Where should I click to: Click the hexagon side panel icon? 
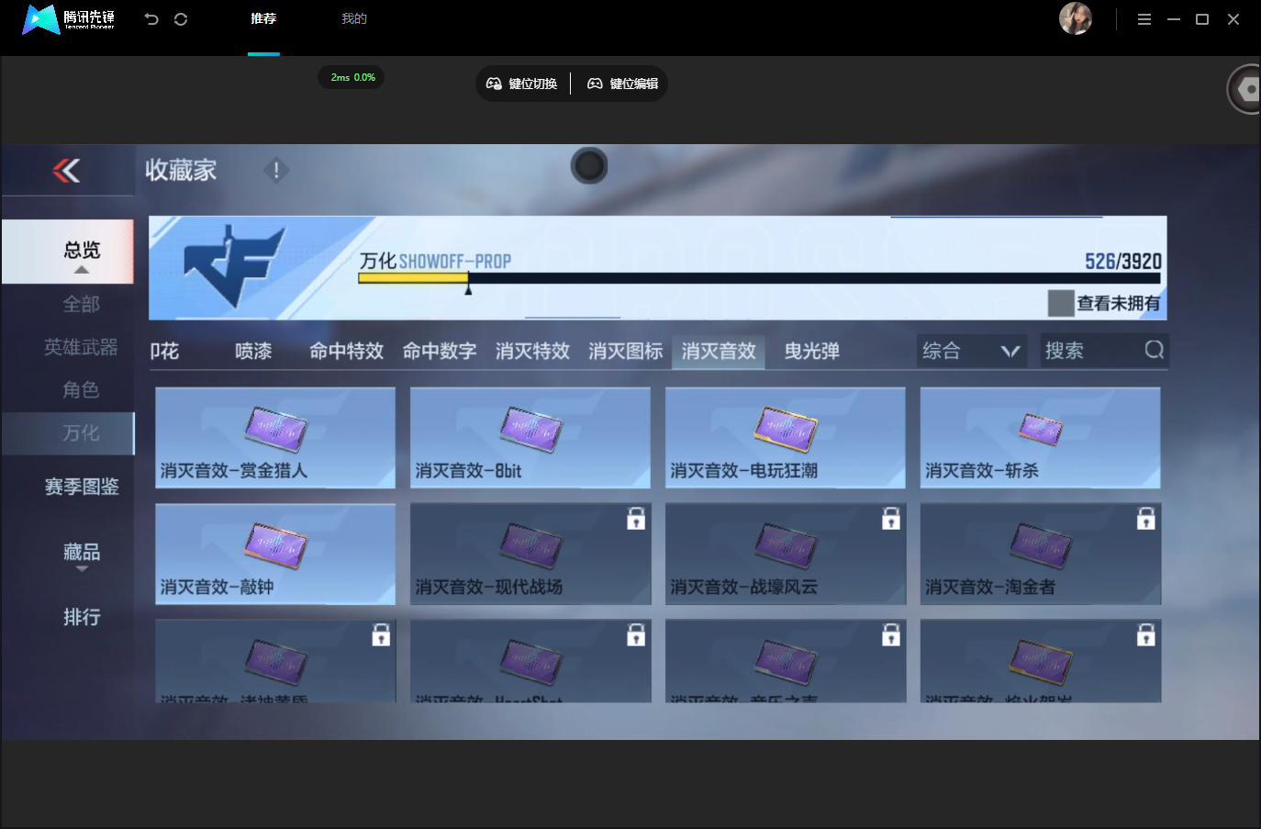[1247, 89]
